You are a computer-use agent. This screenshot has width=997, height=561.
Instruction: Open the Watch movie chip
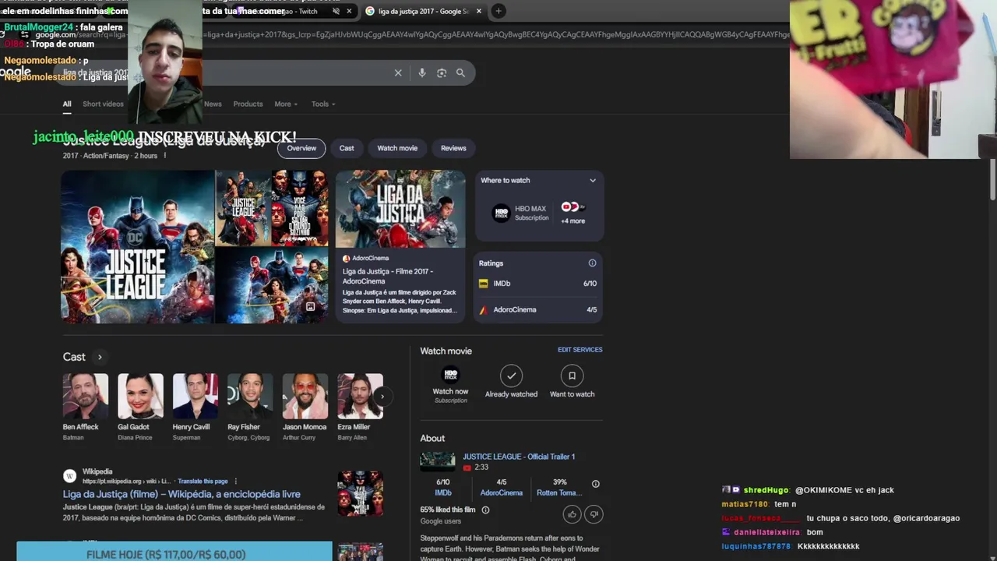(397, 148)
